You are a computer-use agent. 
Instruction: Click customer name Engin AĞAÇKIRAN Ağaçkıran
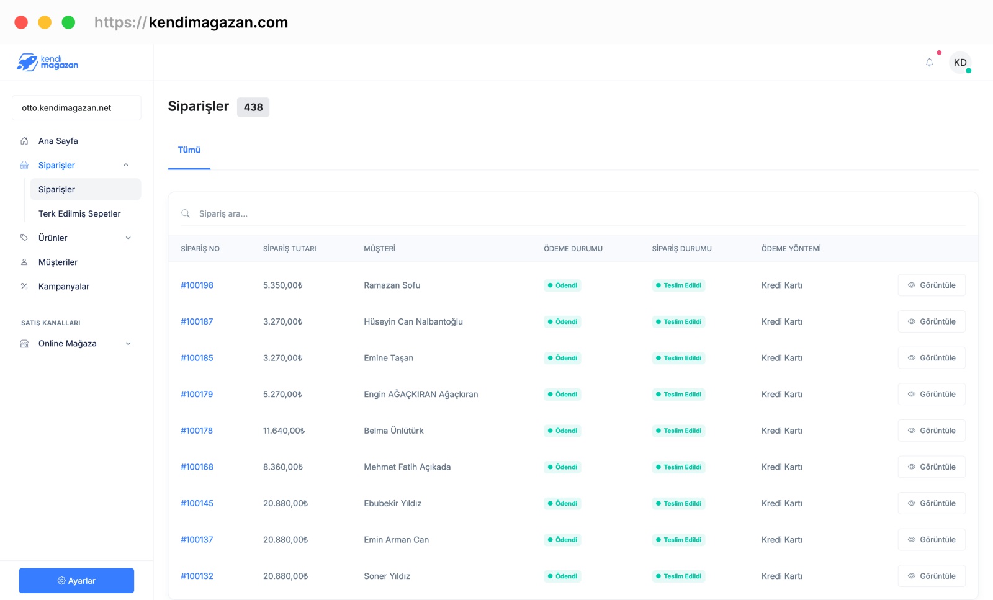click(x=421, y=394)
